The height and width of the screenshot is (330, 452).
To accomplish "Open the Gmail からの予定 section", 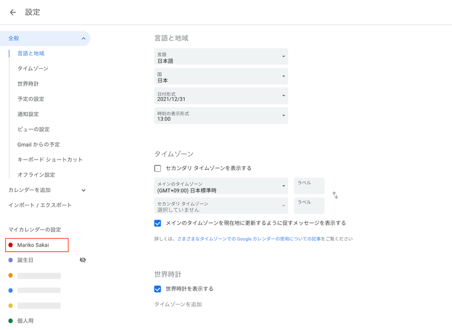I will (x=41, y=144).
